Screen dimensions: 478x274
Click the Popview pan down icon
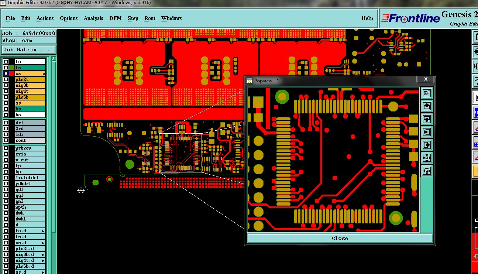pos(427,119)
